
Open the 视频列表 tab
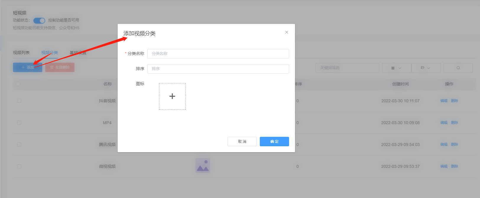[21, 53]
